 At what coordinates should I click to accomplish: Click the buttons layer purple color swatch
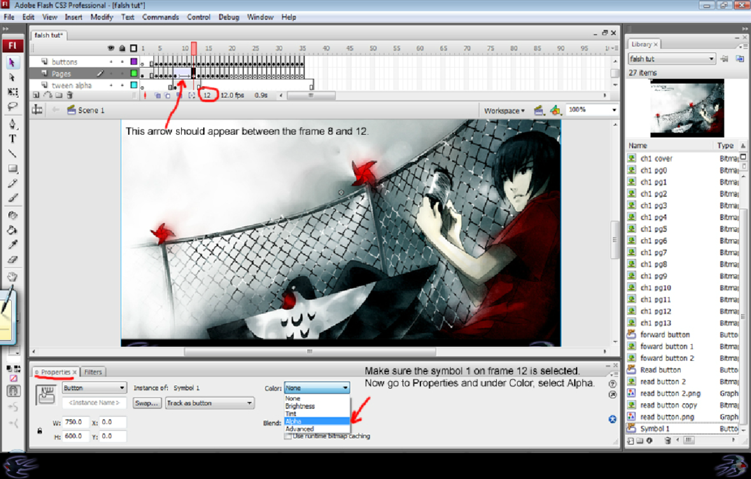[133, 62]
